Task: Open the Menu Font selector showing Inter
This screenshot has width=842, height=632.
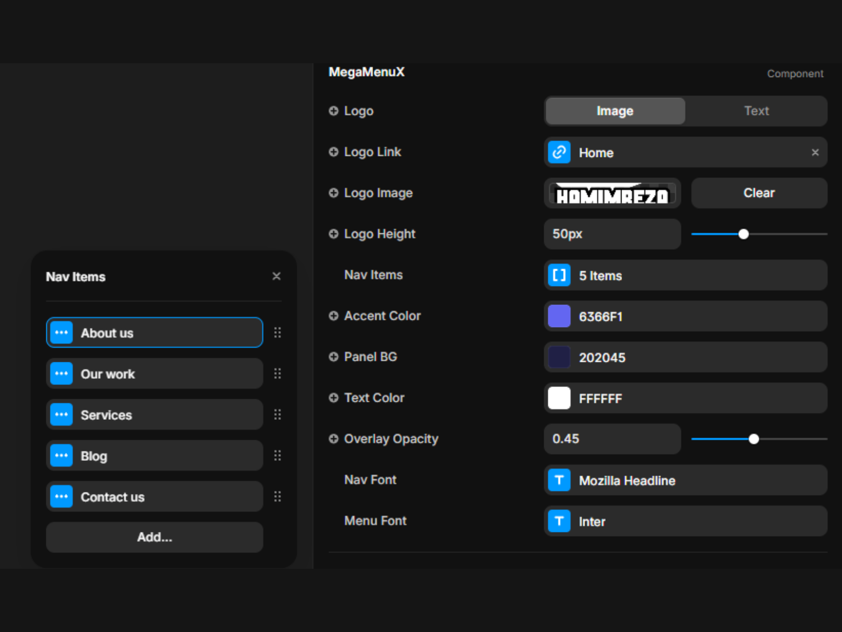Action: coord(685,521)
